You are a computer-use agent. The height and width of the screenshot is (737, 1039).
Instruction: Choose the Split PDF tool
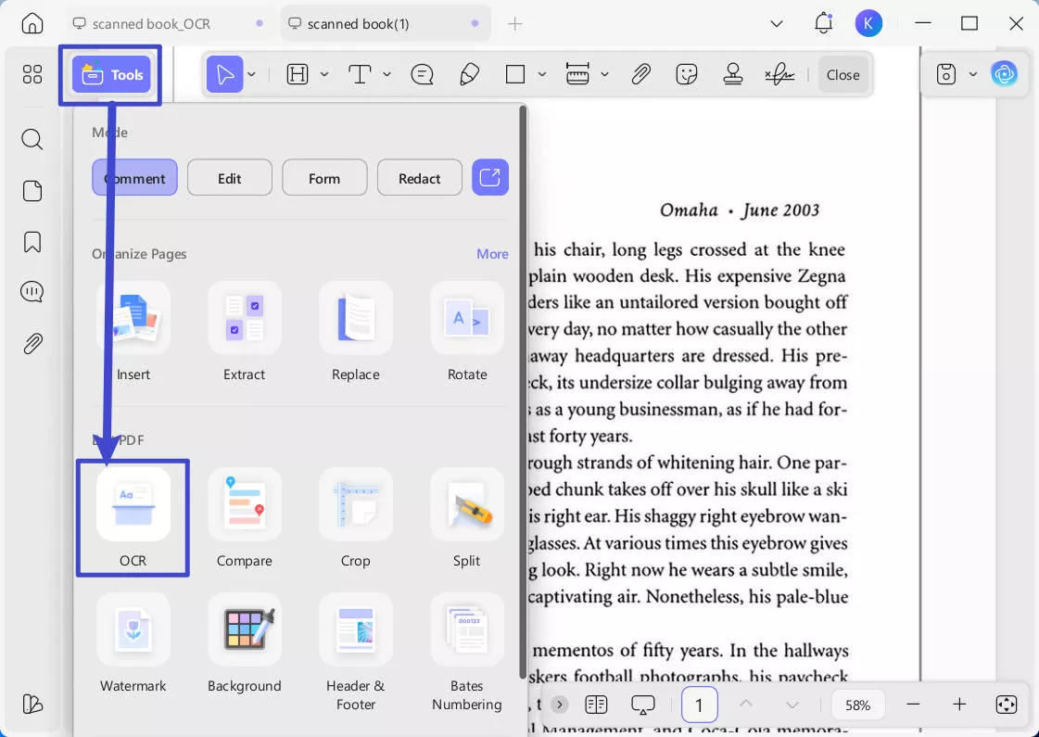pyautogui.click(x=467, y=504)
